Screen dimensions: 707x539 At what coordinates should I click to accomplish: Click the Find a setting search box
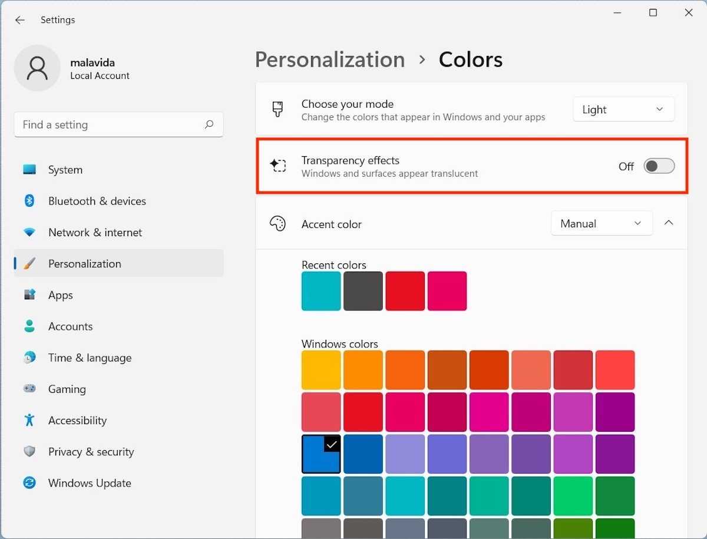point(109,124)
